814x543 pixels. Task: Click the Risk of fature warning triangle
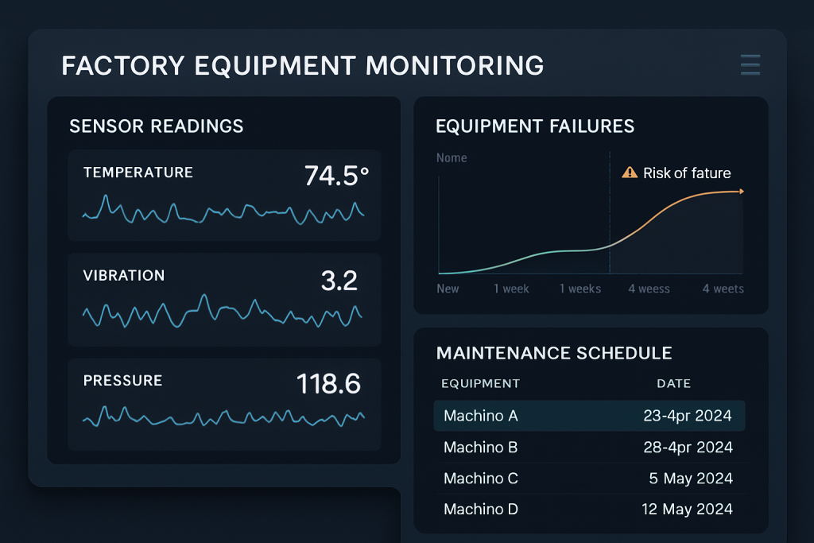coord(630,173)
